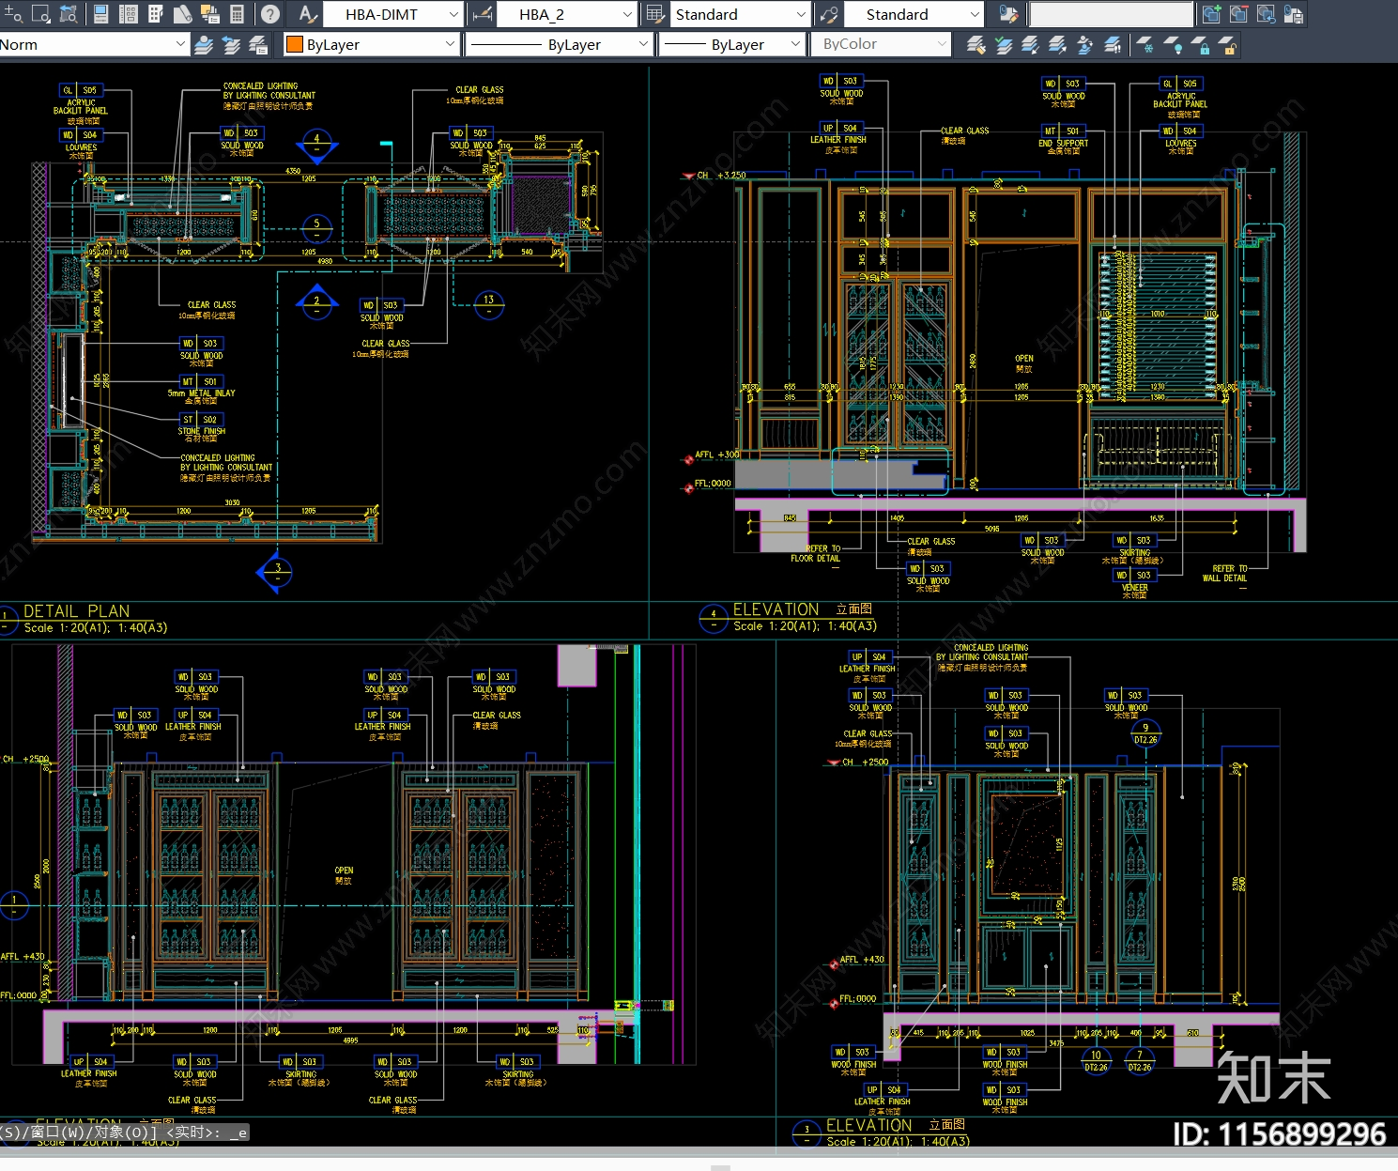This screenshot has width=1398, height=1171.
Task: Open the Markup Set Manager icon
Action: [x=210, y=14]
